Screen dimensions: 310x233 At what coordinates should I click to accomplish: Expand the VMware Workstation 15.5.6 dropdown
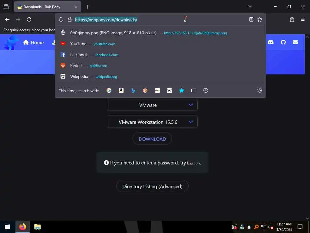(x=152, y=122)
